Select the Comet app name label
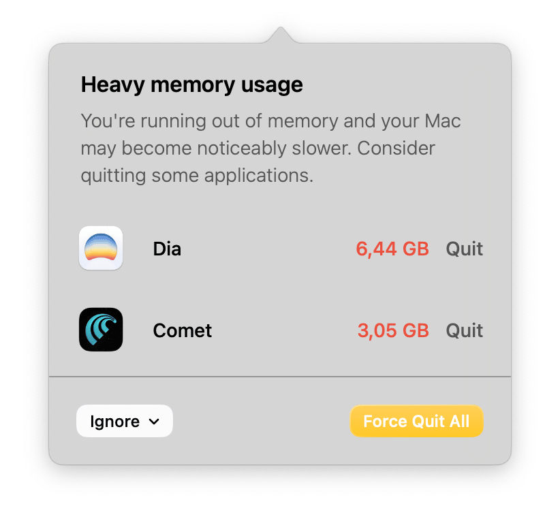 (182, 330)
